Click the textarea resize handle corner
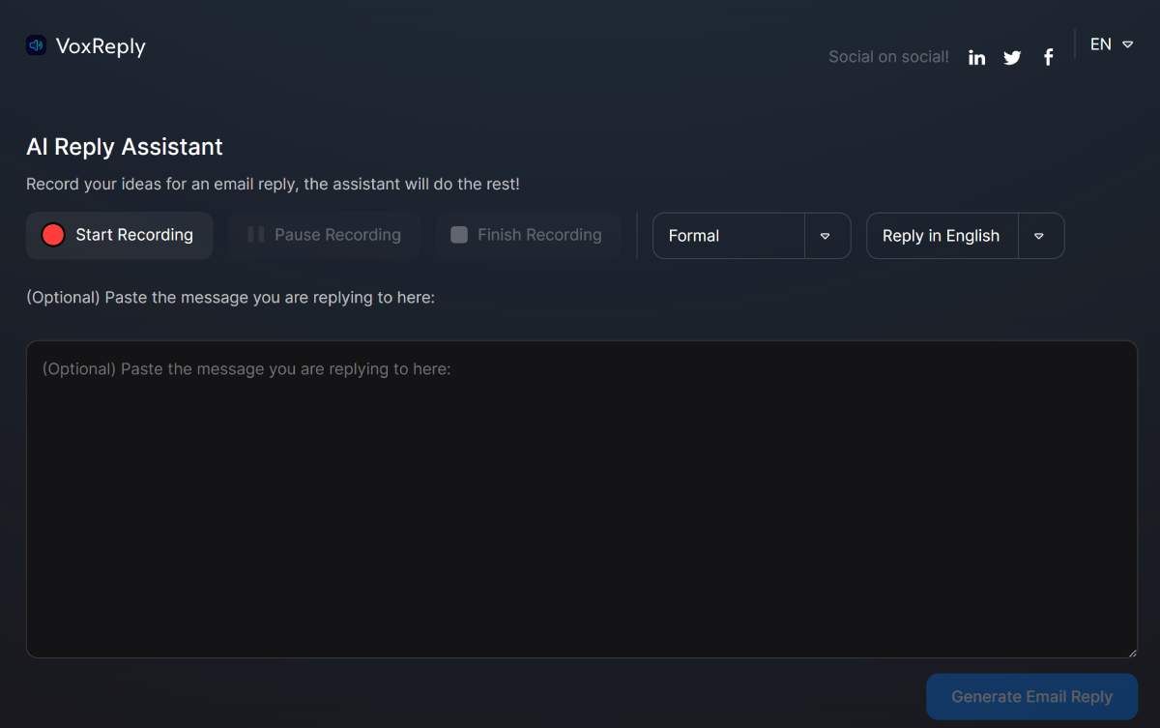This screenshot has width=1160, height=728. (x=1131, y=652)
